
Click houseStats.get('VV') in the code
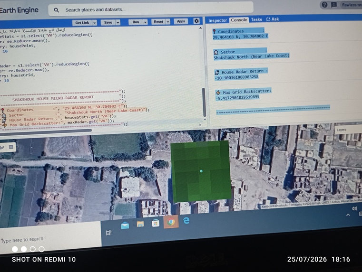coord(88,117)
